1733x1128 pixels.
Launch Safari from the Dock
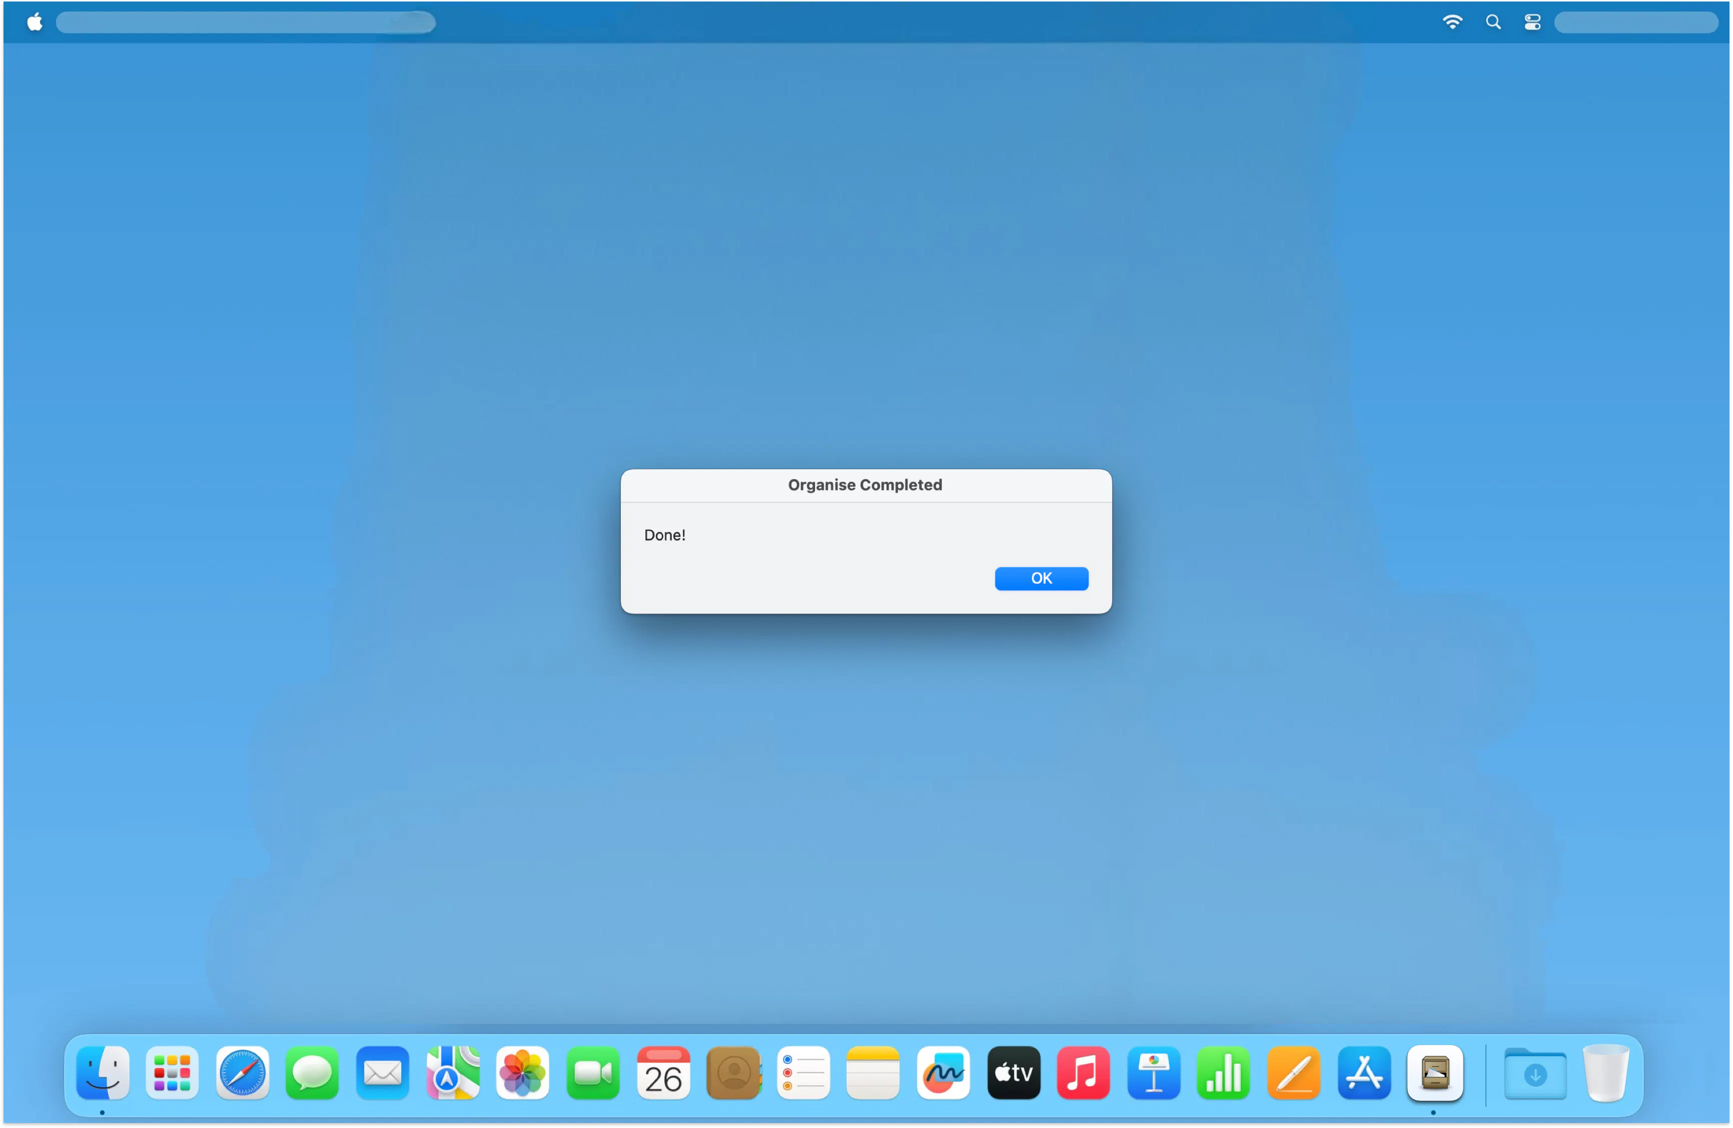point(243,1072)
